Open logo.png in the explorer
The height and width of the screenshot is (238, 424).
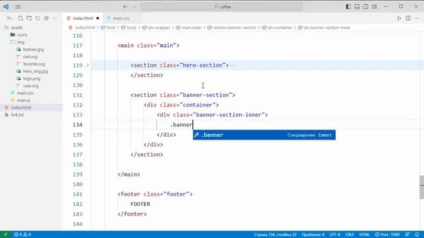(x=31, y=79)
